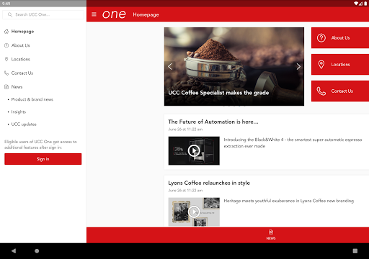Open the NEWS tab in bottom bar

(x=271, y=235)
